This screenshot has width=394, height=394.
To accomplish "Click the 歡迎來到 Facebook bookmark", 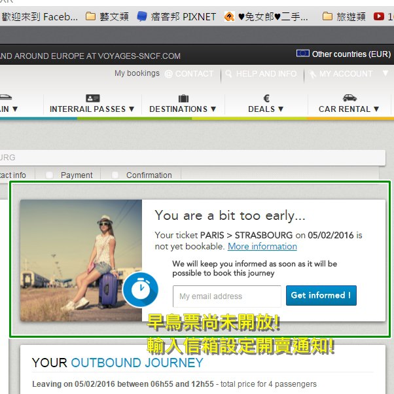I will (x=39, y=17).
